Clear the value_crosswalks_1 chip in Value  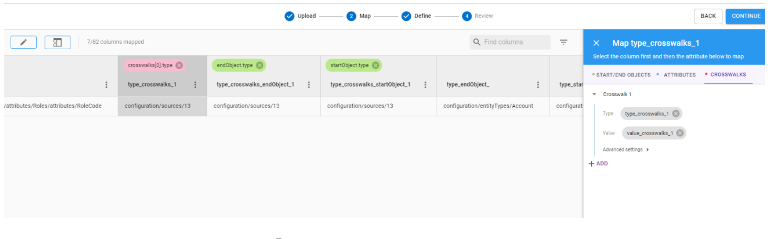coord(680,133)
